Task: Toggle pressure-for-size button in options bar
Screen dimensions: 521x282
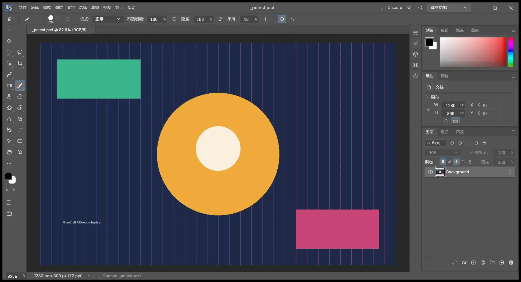Action: point(282,19)
